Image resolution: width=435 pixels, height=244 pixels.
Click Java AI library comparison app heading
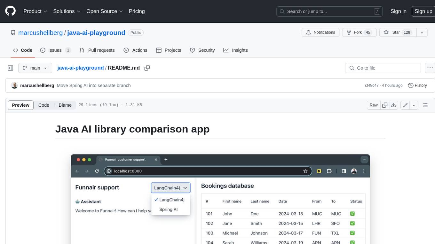click(132, 129)
